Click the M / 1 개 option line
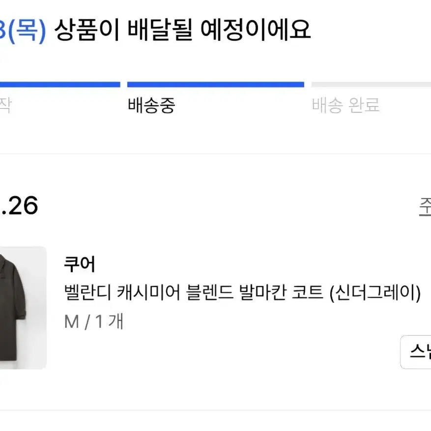The height and width of the screenshot is (431, 431). click(93, 321)
